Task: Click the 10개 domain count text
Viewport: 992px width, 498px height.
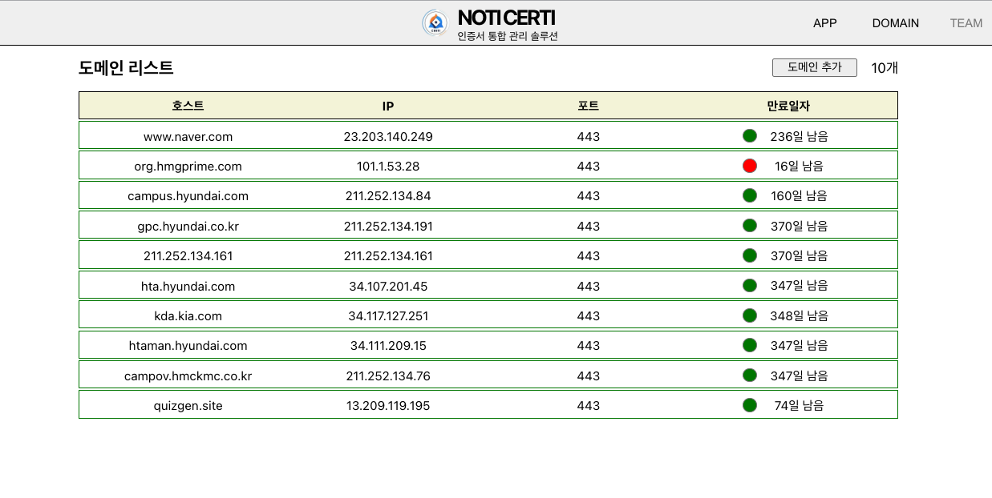Action: point(885,68)
